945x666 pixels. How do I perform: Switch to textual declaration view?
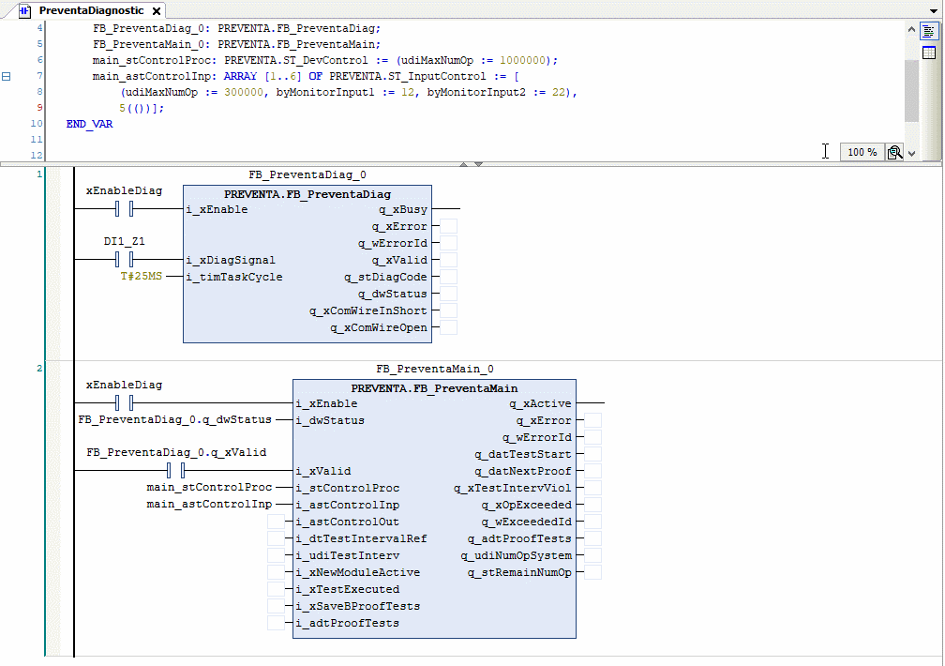tap(928, 31)
